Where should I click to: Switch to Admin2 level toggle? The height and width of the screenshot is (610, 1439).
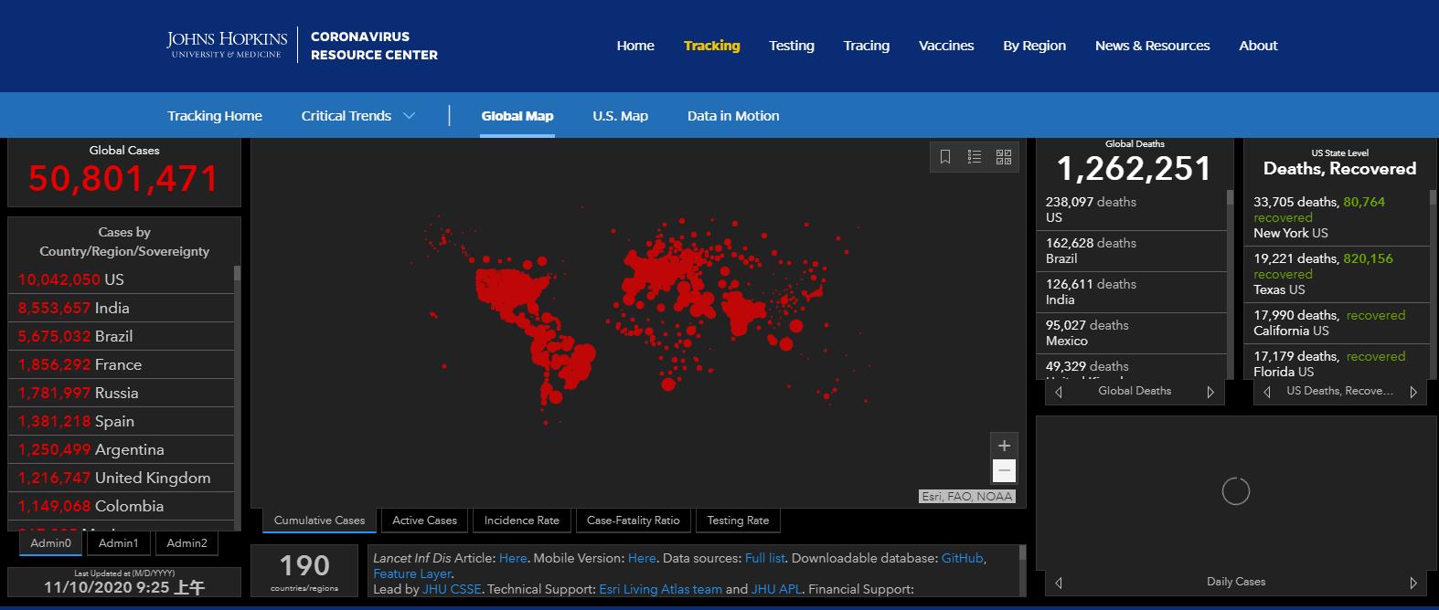(x=187, y=543)
